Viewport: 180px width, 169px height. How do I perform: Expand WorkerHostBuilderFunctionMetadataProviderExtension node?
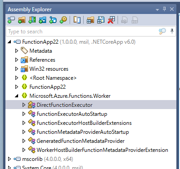tap(24, 150)
